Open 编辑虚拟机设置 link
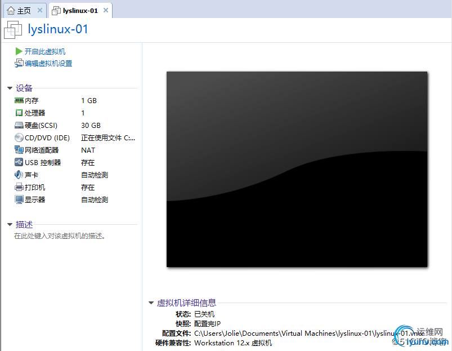The height and width of the screenshot is (351, 452). 48,64
